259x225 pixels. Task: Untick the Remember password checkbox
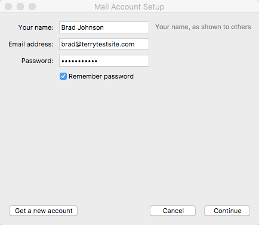pyautogui.click(x=63, y=76)
